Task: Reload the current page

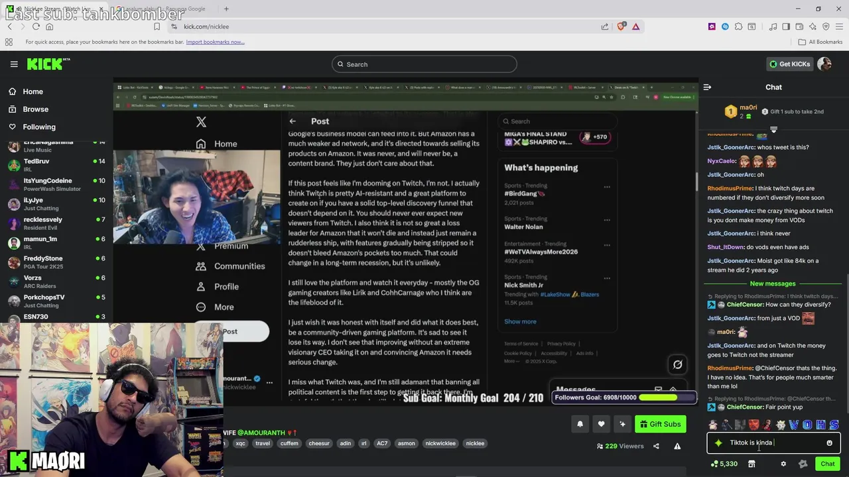Action: pyautogui.click(x=36, y=26)
